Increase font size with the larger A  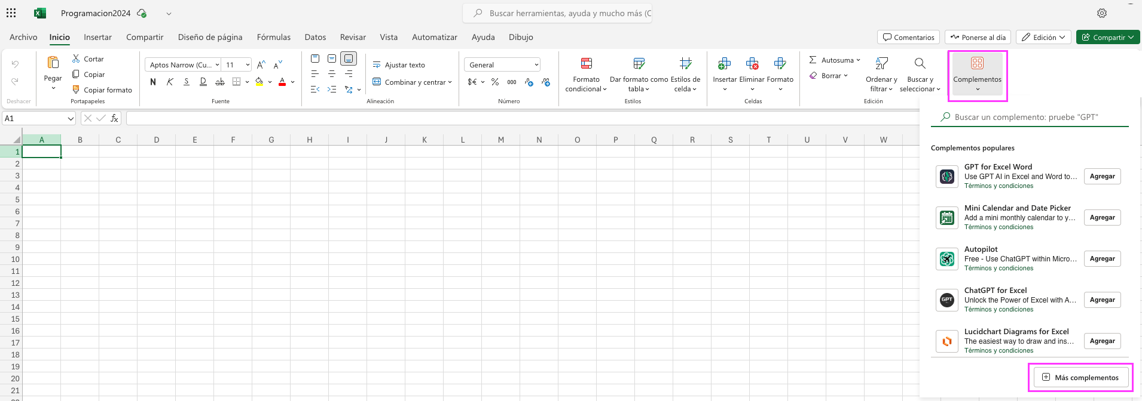(261, 64)
